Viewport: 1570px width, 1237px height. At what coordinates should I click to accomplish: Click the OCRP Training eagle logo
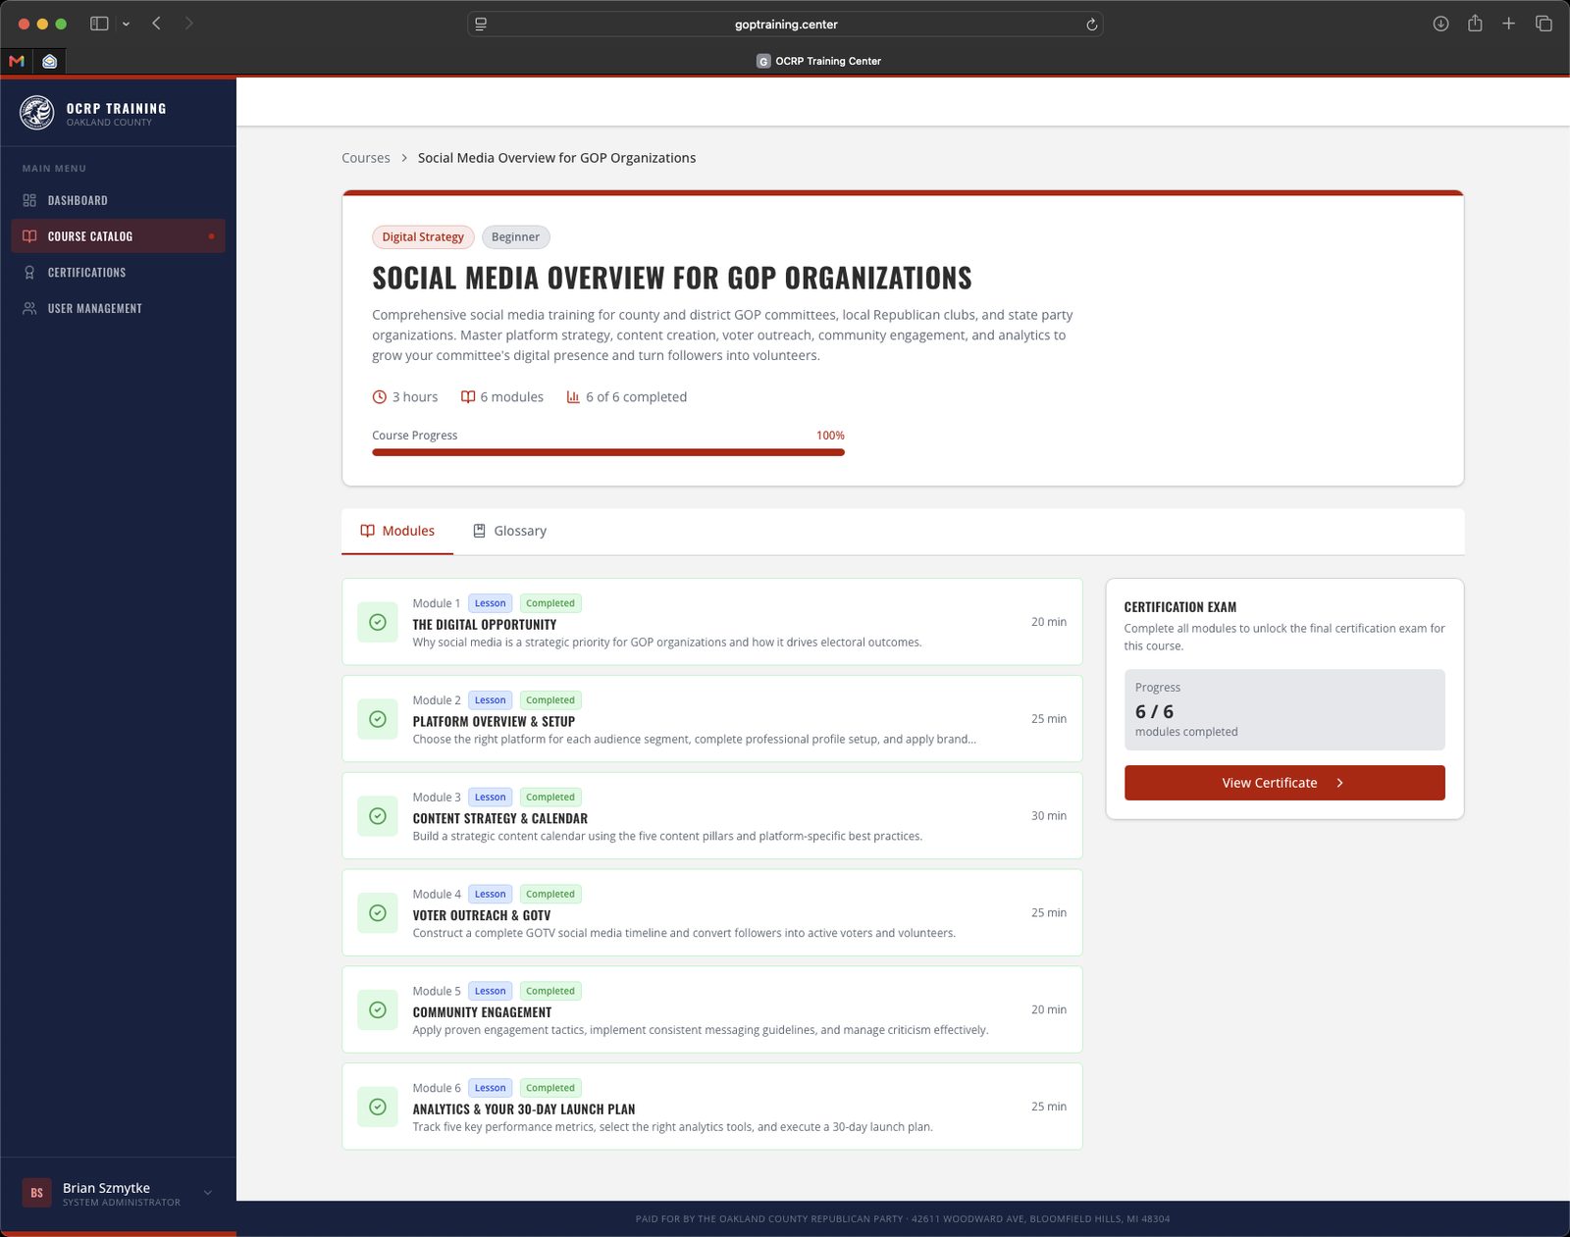point(37,113)
